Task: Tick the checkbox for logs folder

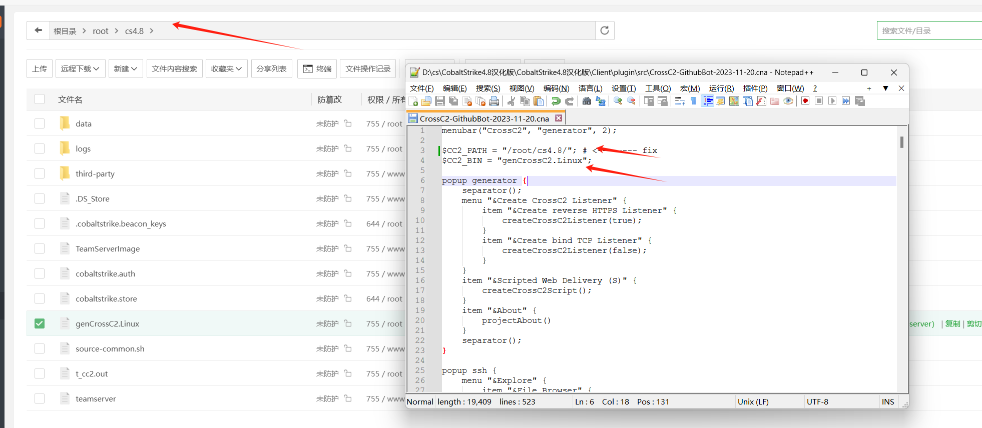Action: [40, 148]
